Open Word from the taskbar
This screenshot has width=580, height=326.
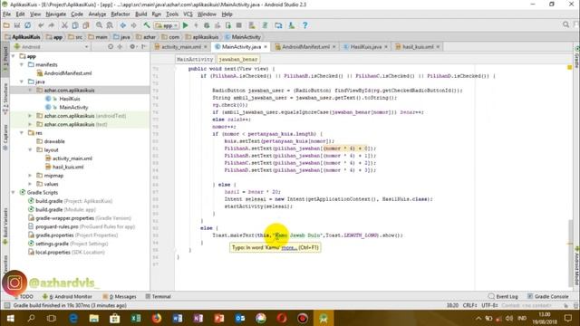point(178,318)
